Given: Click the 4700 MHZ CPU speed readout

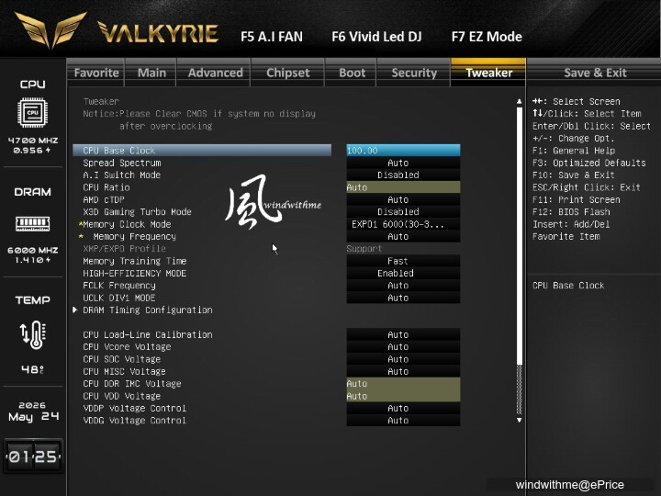Looking at the screenshot, I should tap(33, 141).
